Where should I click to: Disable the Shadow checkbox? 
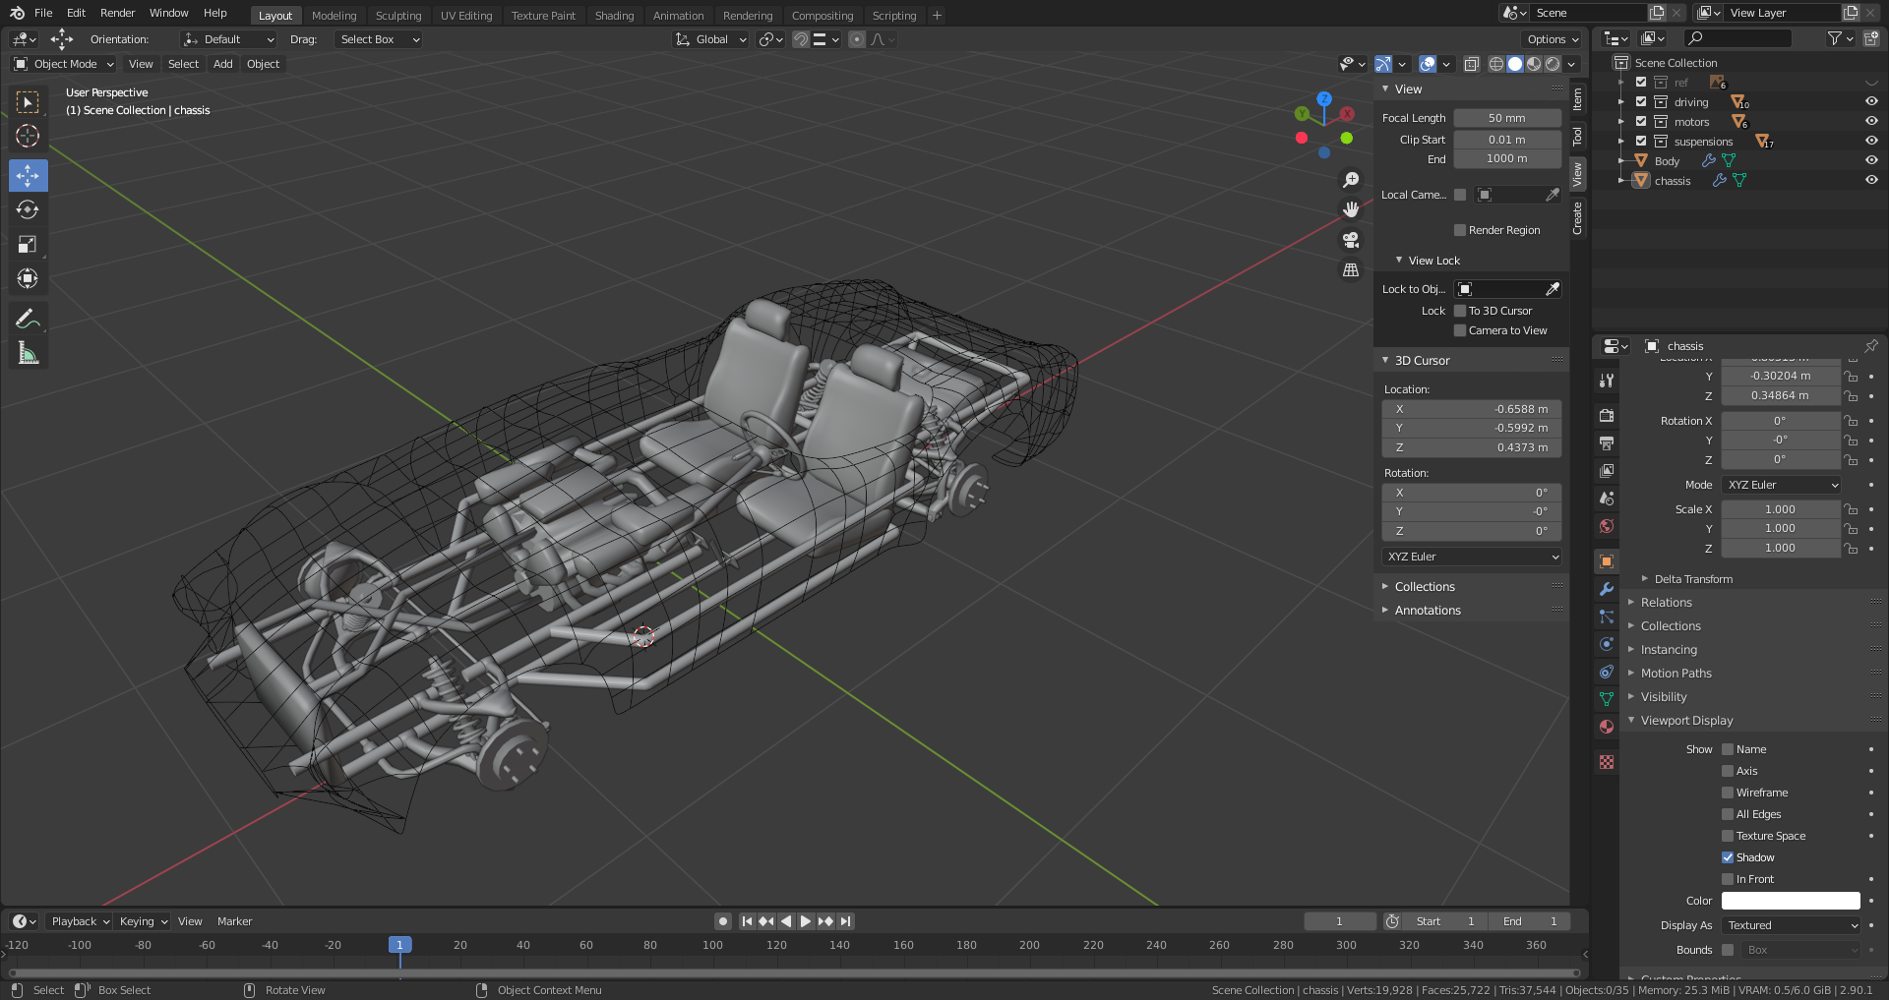pos(1728,857)
